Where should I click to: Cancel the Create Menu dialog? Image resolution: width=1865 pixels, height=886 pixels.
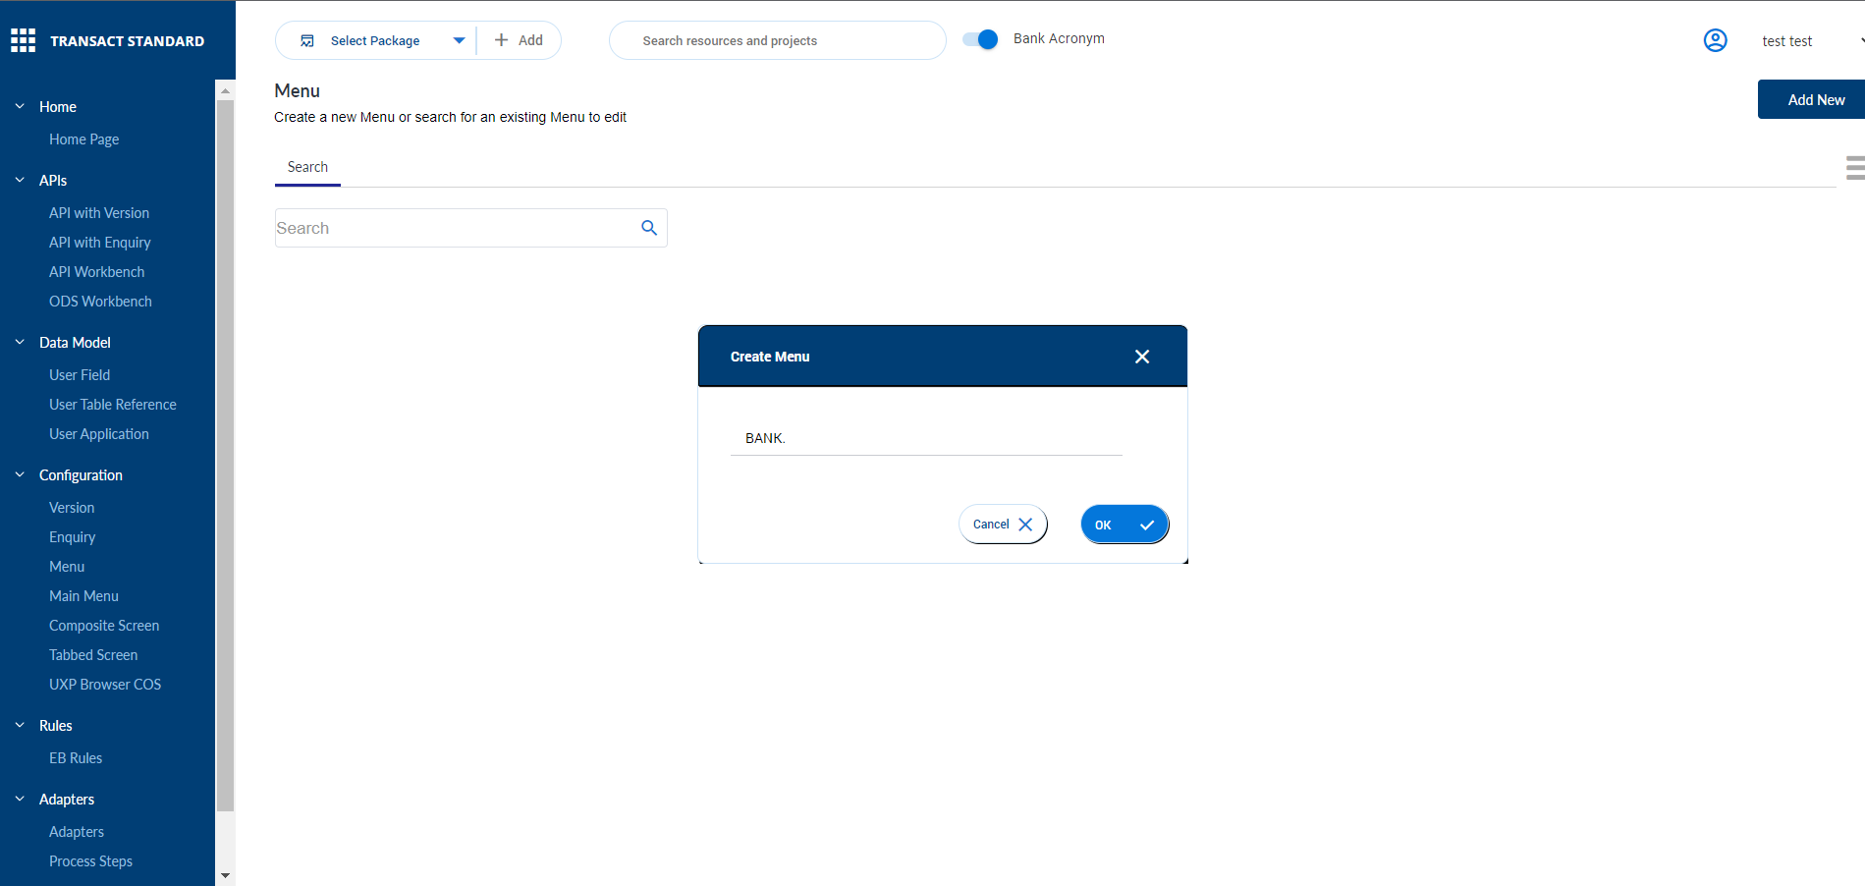1002,525
